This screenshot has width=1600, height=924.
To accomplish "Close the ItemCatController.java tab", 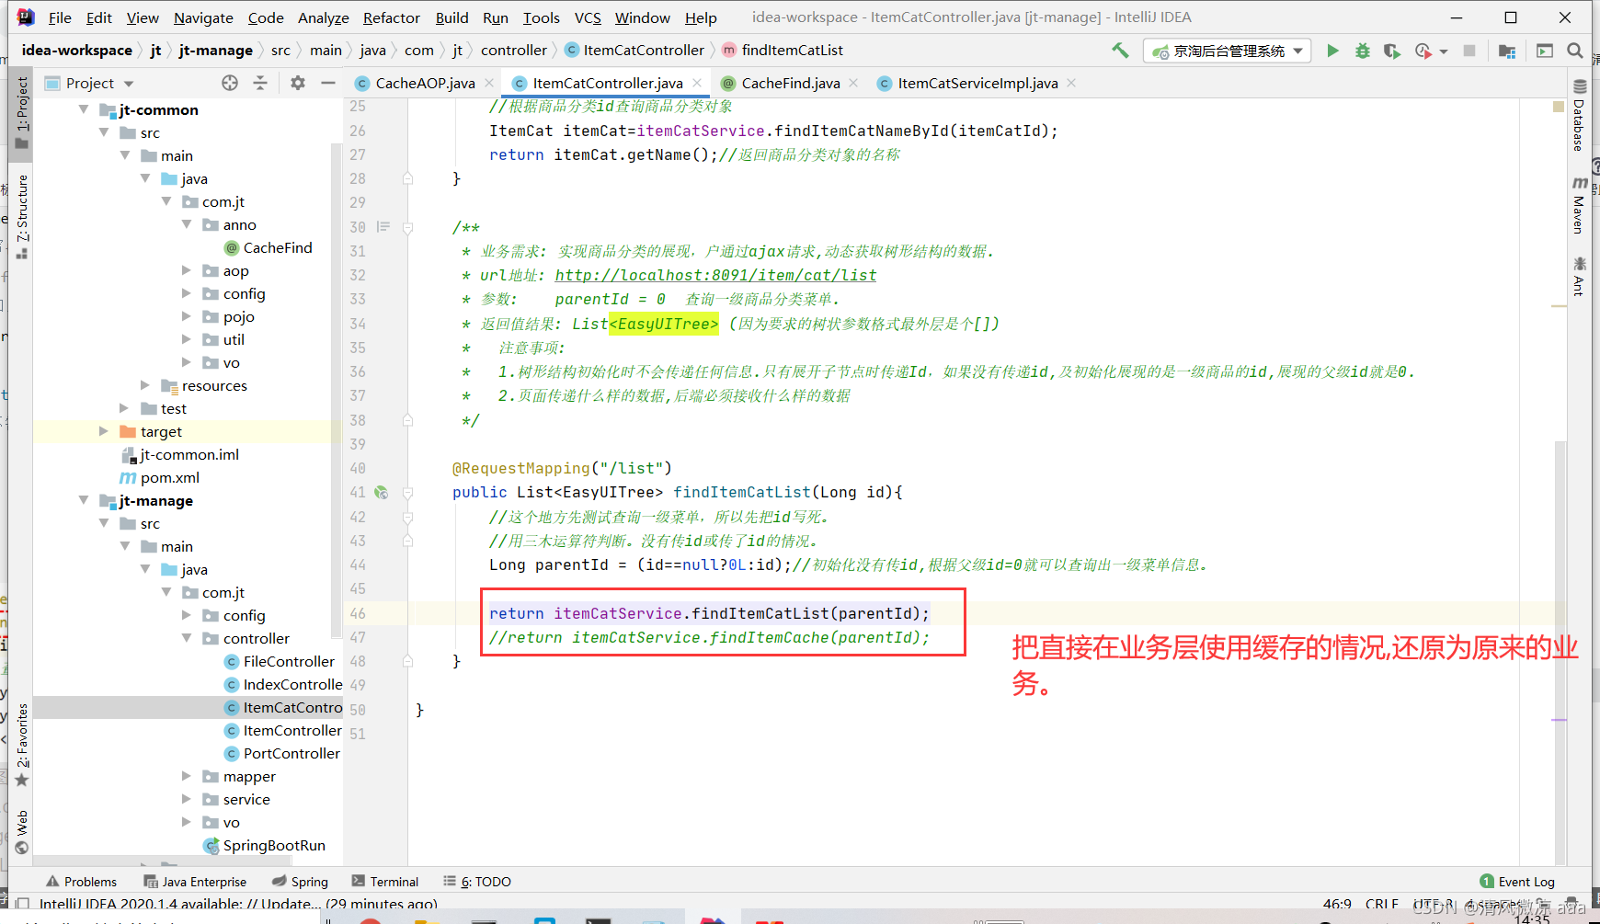I will (697, 83).
